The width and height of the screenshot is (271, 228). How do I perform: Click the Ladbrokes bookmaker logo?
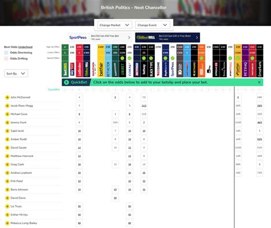(79, 69)
